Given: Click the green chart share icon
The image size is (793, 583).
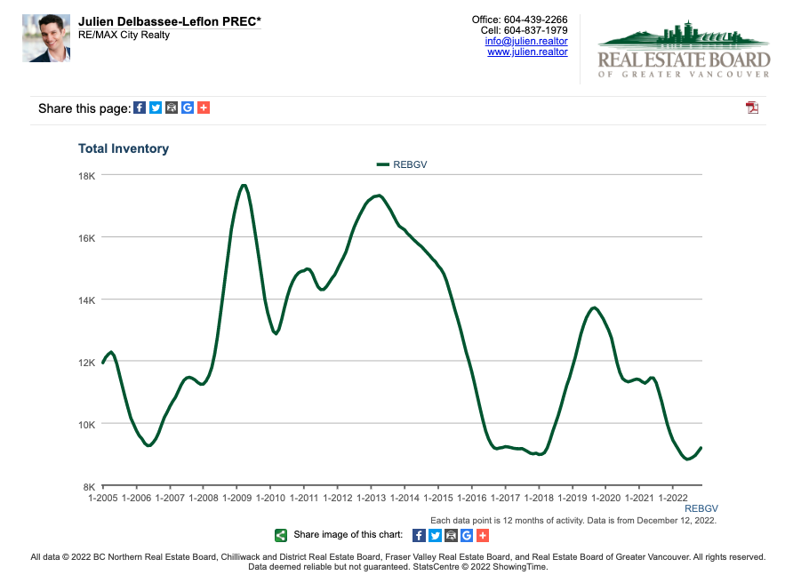Looking at the screenshot, I should 281,535.
